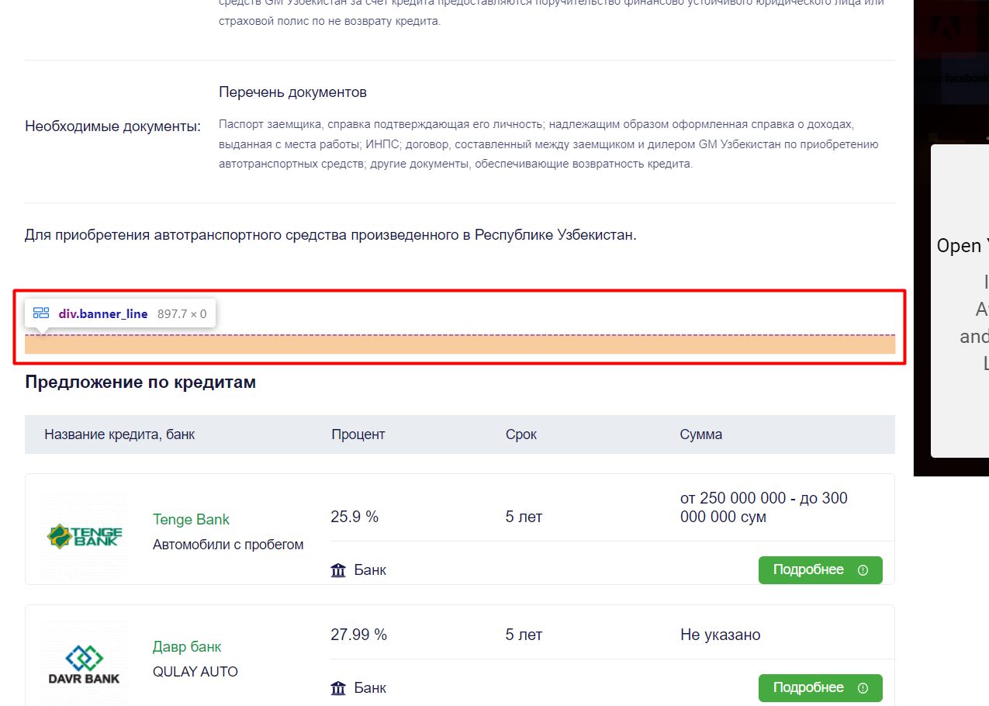
Task: Click Подробнее for Tenge Bank credit
Action: pyautogui.click(x=820, y=570)
